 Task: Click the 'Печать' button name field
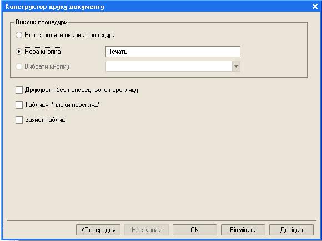tap(173, 52)
